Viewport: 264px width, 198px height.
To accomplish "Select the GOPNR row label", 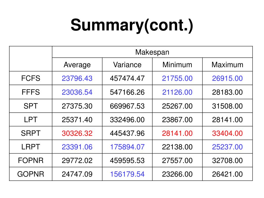I will point(31,174).
